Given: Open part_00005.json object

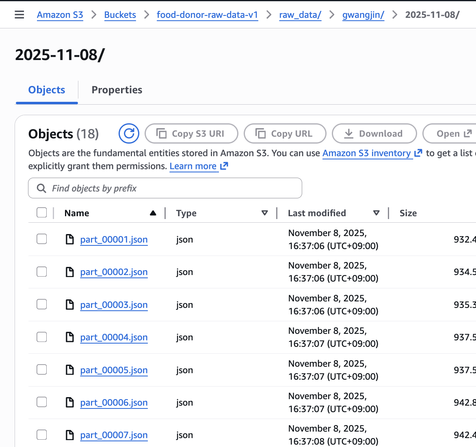Looking at the screenshot, I should 114,370.
